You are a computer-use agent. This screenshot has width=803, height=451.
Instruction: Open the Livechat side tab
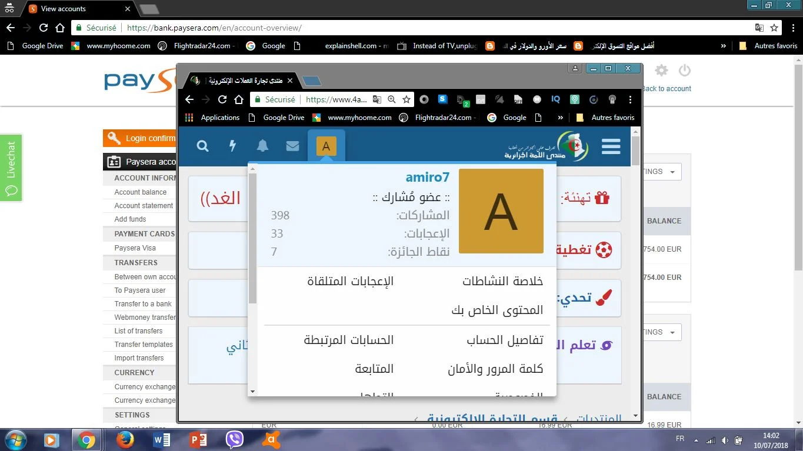[11, 168]
